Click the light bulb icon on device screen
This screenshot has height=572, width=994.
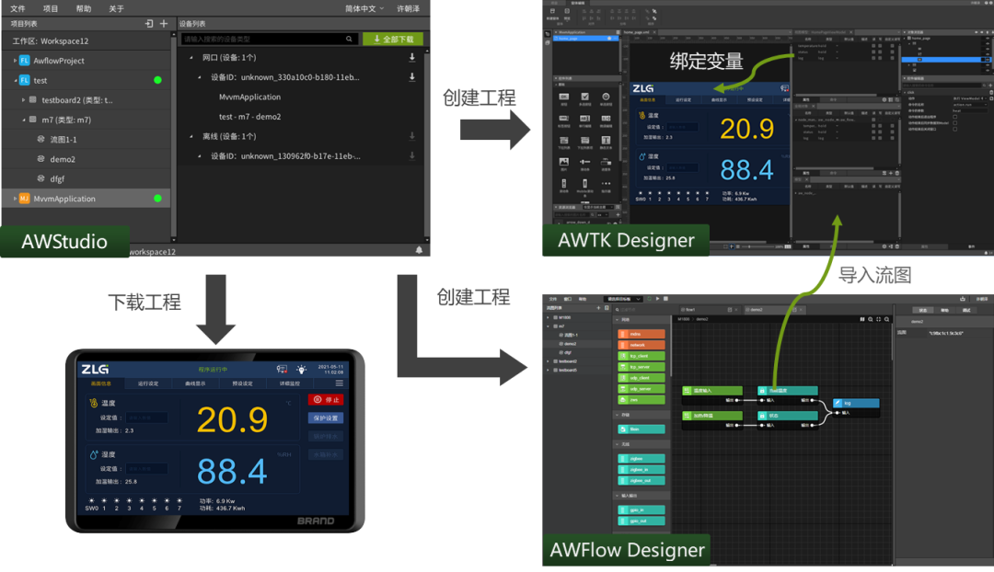point(302,370)
